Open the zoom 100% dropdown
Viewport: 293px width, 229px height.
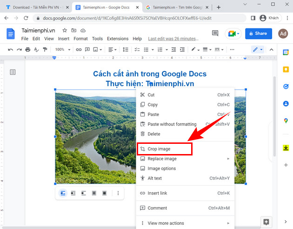[x=63, y=49]
